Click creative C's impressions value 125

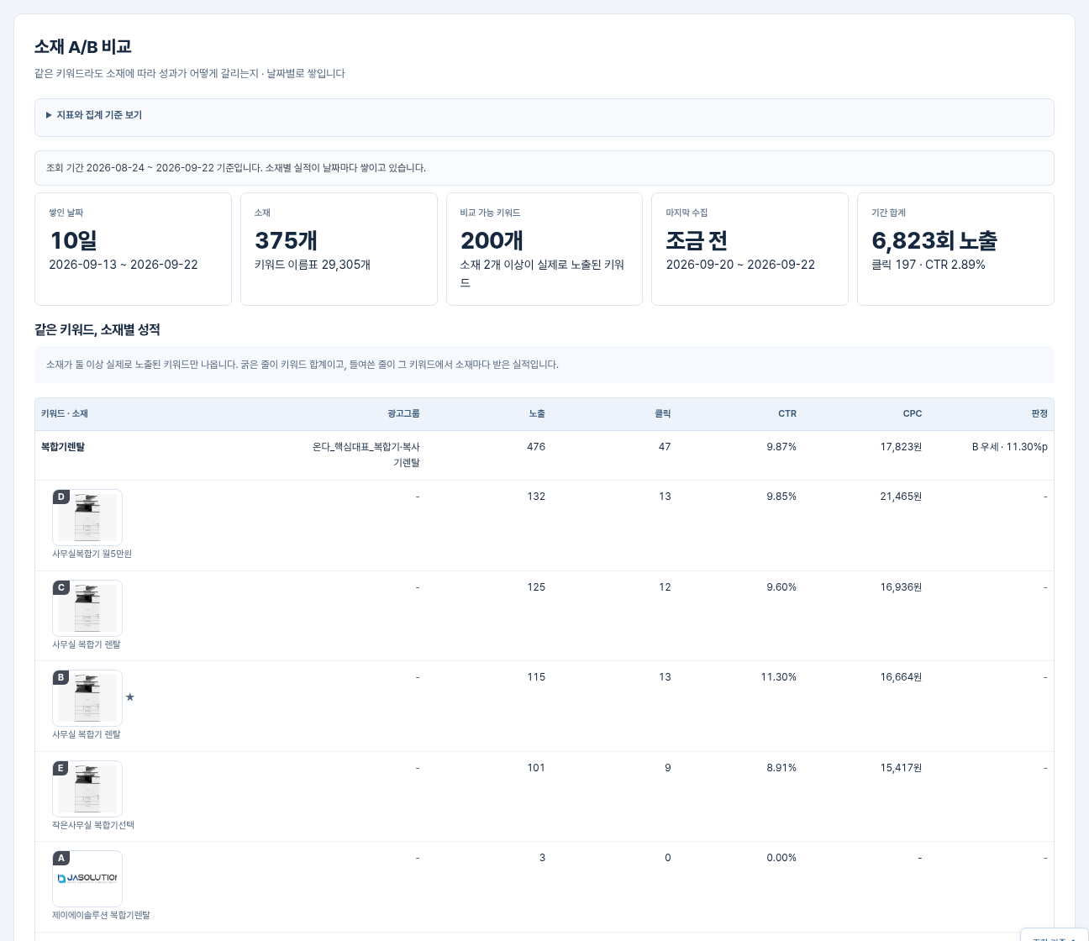tap(536, 587)
